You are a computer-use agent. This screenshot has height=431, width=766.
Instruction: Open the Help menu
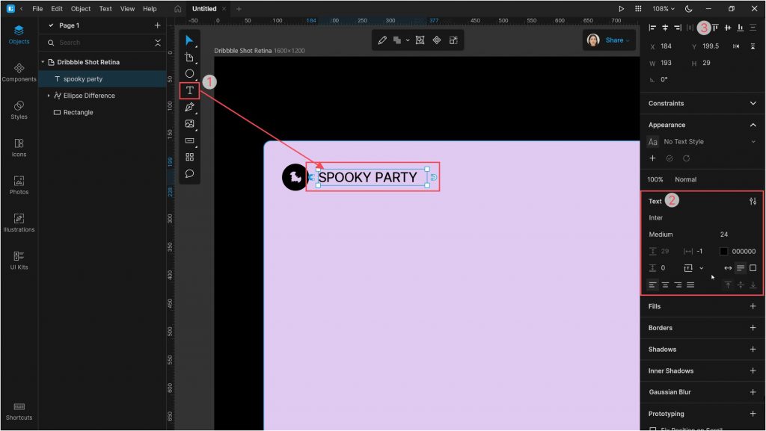coord(150,9)
